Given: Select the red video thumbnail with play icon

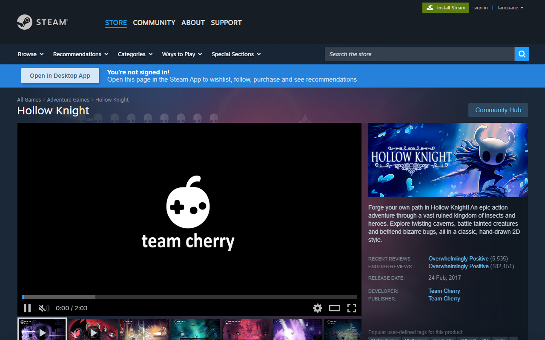Looking at the screenshot, I should (93, 329).
